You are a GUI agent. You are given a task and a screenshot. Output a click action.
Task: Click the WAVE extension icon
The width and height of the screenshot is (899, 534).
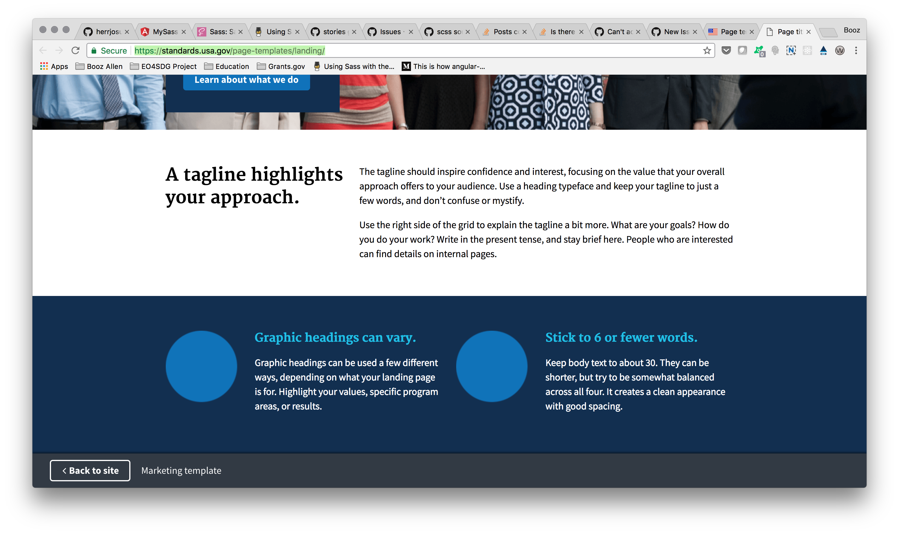click(x=840, y=50)
